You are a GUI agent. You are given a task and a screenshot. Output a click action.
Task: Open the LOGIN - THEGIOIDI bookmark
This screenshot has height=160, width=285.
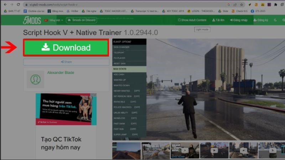tap(201, 11)
